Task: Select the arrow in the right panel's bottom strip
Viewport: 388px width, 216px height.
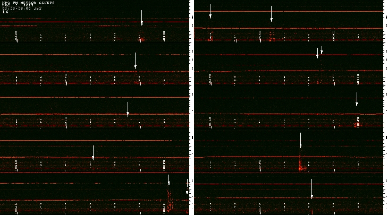Action: coord(312,188)
